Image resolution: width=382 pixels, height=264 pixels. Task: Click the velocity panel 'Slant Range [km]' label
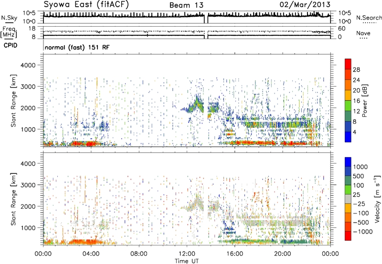[x=13, y=199]
